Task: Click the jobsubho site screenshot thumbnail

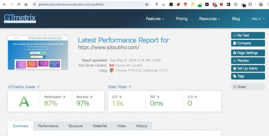Action: coord(38,53)
